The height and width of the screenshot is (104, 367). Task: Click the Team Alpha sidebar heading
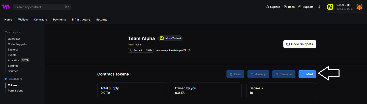[13, 32]
